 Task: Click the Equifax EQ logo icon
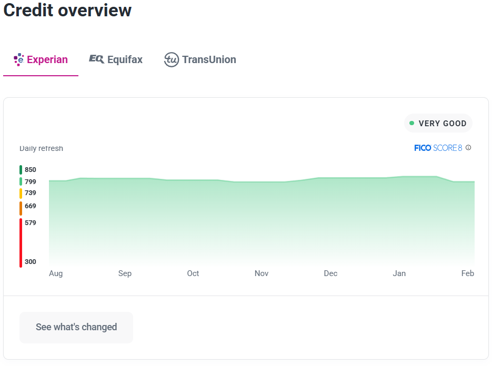[96, 59]
